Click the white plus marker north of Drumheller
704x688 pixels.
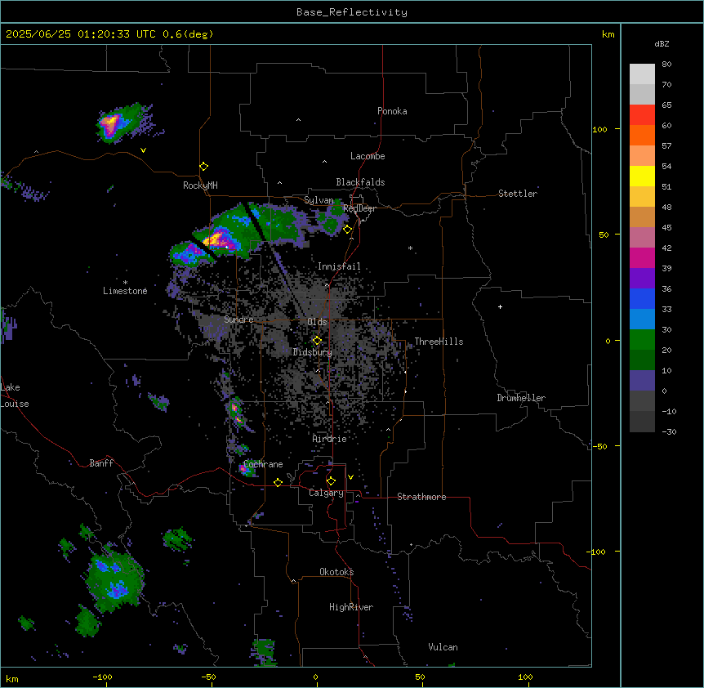coord(500,306)
